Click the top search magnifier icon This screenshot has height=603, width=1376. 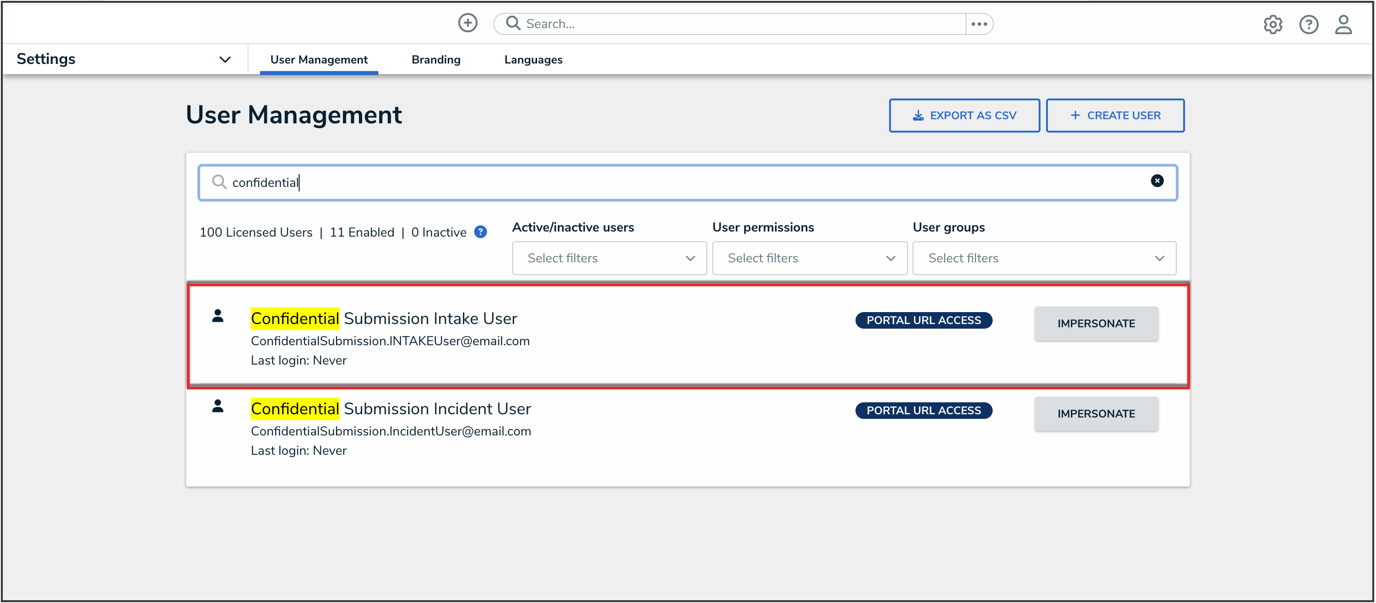pos(513,23)
